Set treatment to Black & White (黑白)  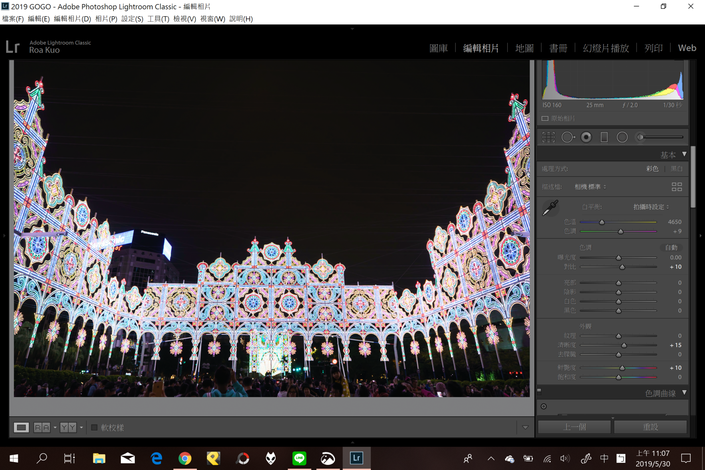tap(676, 169)
